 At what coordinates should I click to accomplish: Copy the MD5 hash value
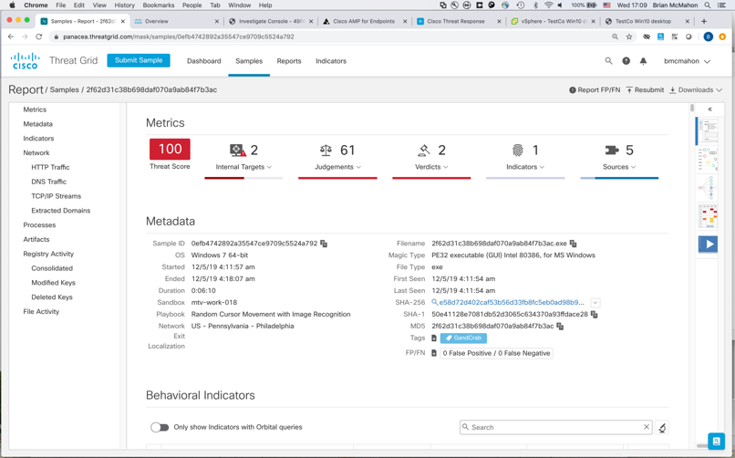pyautogui.click(x=560, y=326)
